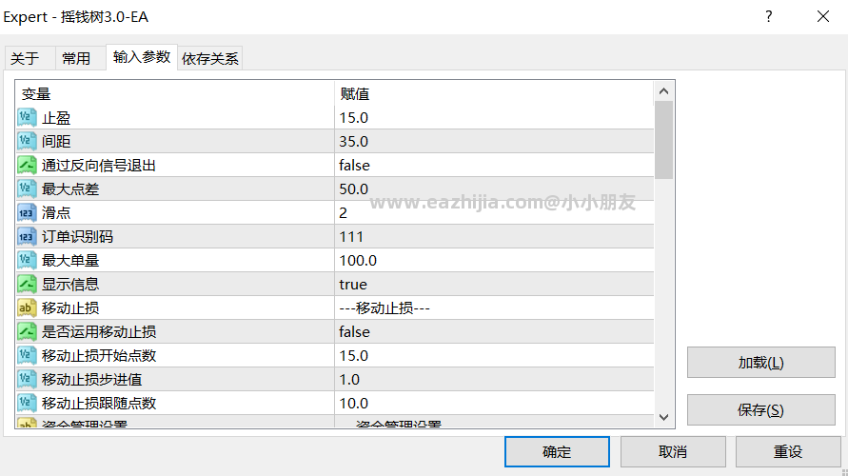Select the 最大点差 value 50.0
The height and width of the screenshot is (476, 848).
tap(354, 189)
